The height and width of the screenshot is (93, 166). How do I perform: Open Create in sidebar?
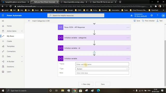(x=9, y=41)
